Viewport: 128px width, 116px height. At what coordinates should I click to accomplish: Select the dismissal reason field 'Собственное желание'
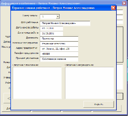[59, 59]
